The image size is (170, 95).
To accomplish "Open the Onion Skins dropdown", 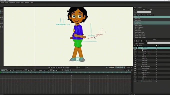I will (19, 70).
